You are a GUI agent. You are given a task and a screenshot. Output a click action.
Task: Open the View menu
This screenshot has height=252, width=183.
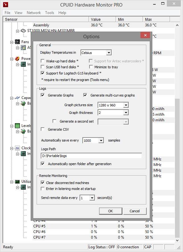point(18,13)
